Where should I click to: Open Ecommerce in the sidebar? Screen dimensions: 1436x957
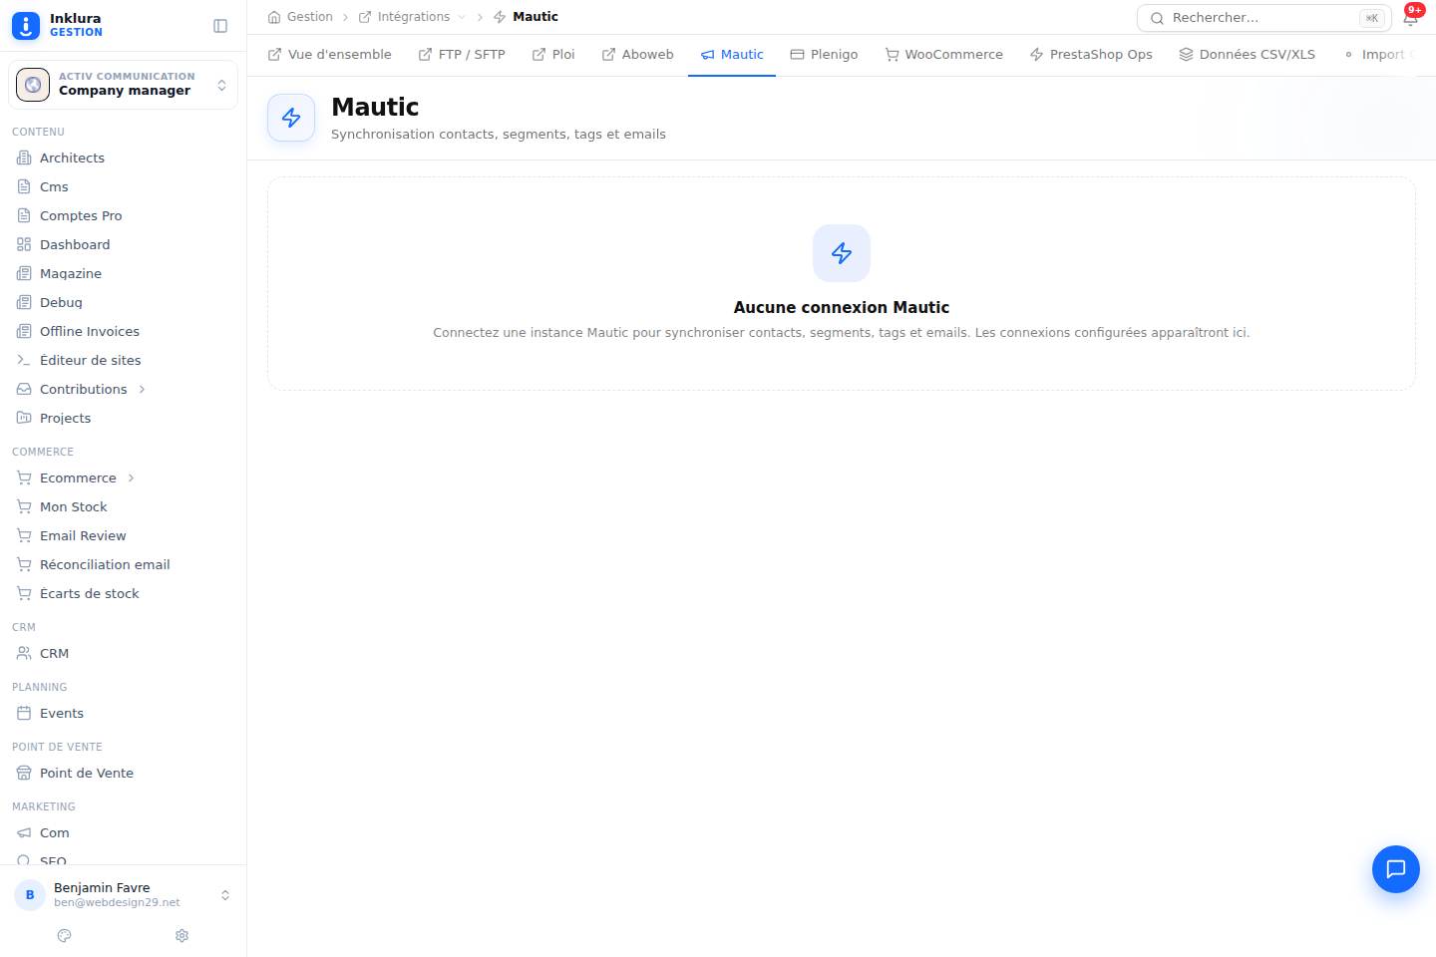click(x=78, y=478)
